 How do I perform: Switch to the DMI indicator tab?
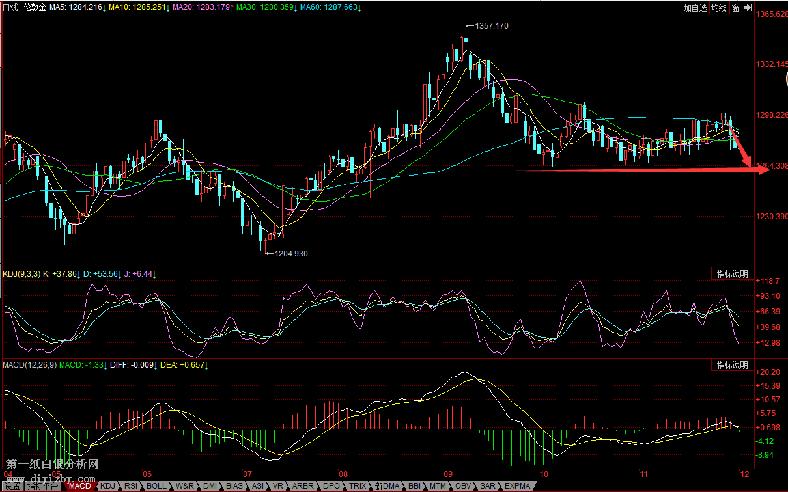click(x=210, y=486)
